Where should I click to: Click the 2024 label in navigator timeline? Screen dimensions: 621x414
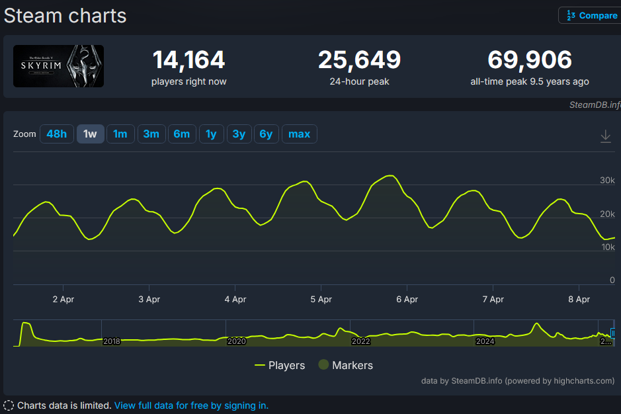point(485,341)
